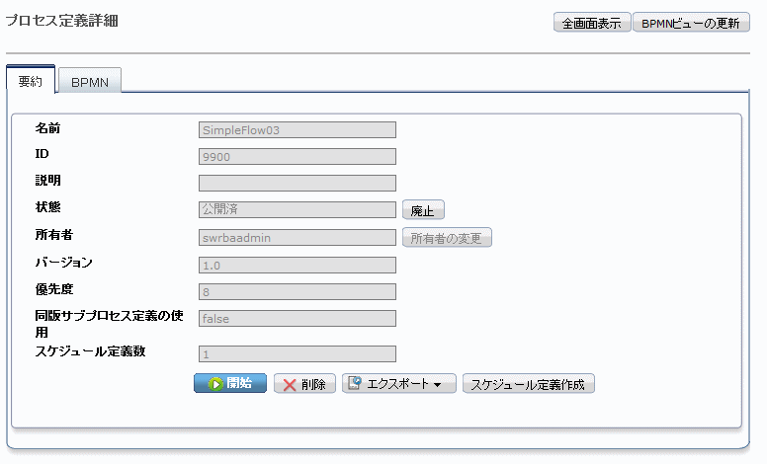The image size is (767, 464).
Task: Click the empty 説明 field
Action: [297, 183]
